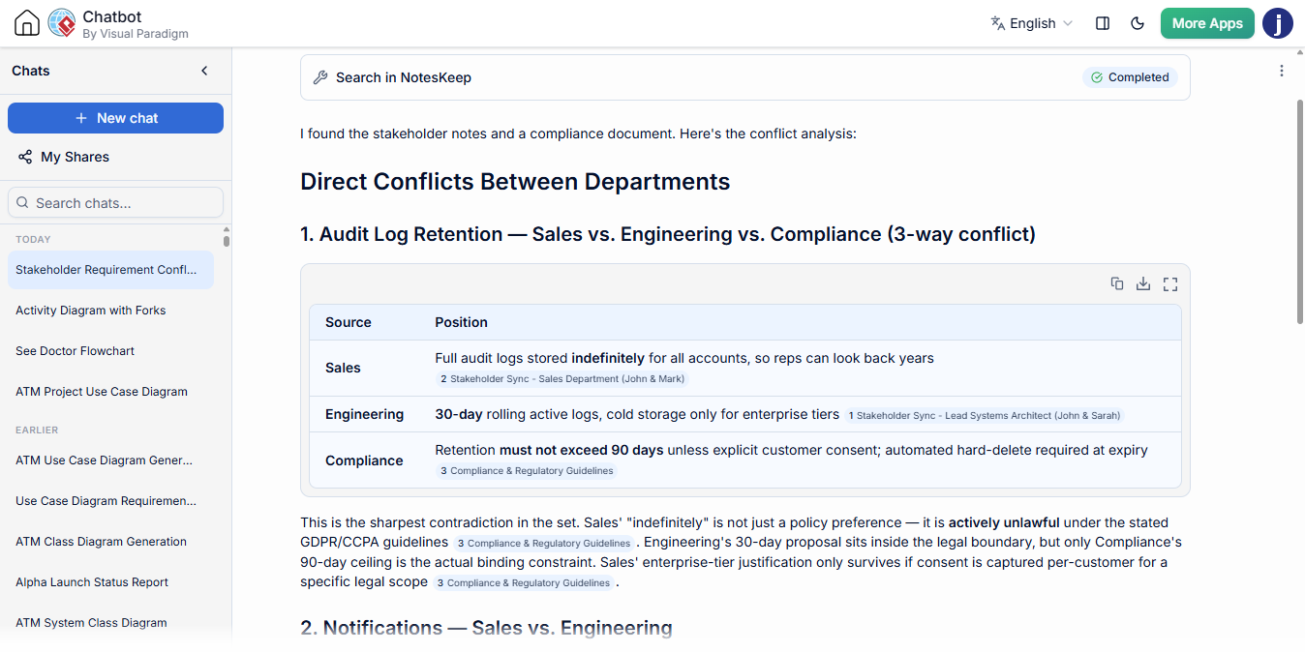1305x653 pixels.
Task: Open the Visual Paradigm Chatbot logo
Action: click(62, 23)
